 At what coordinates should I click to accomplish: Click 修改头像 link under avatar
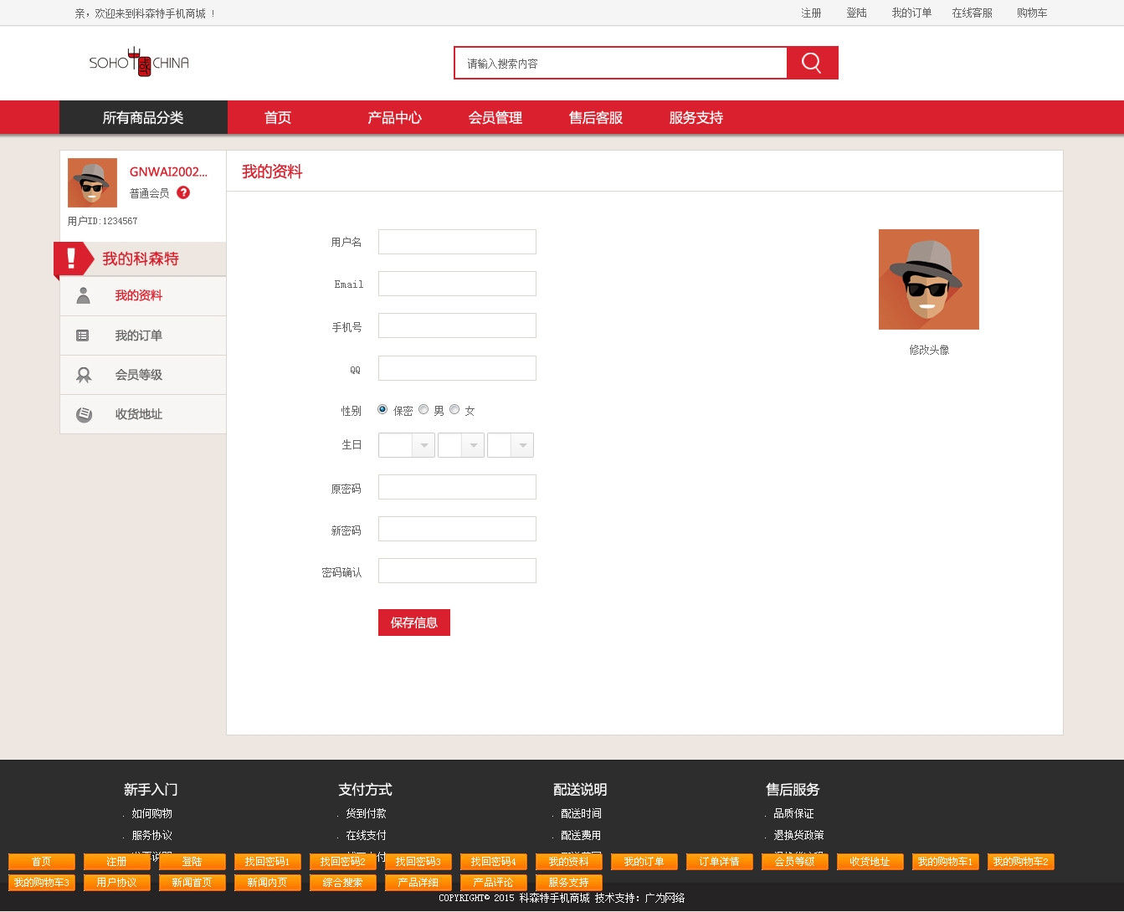(929, 350)
